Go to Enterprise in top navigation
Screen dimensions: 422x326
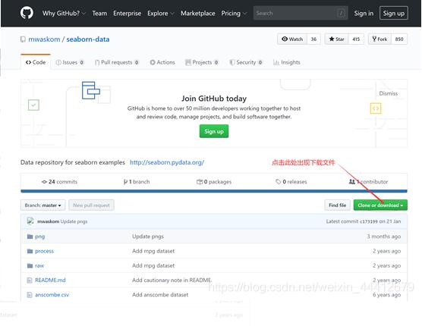[x=127, y=13]
